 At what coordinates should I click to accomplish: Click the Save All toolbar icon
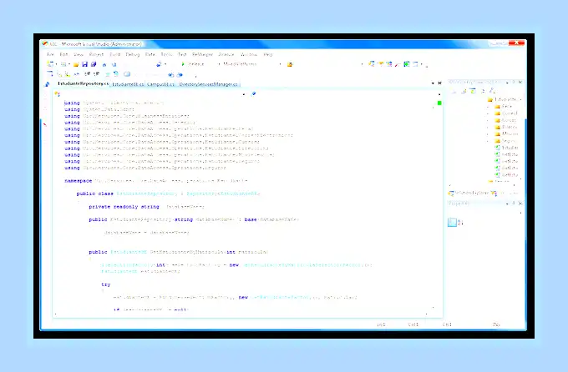94,64
